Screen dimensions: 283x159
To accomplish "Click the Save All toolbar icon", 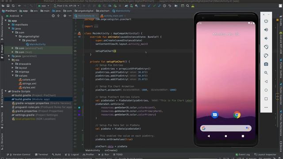I will coord(8,6).
